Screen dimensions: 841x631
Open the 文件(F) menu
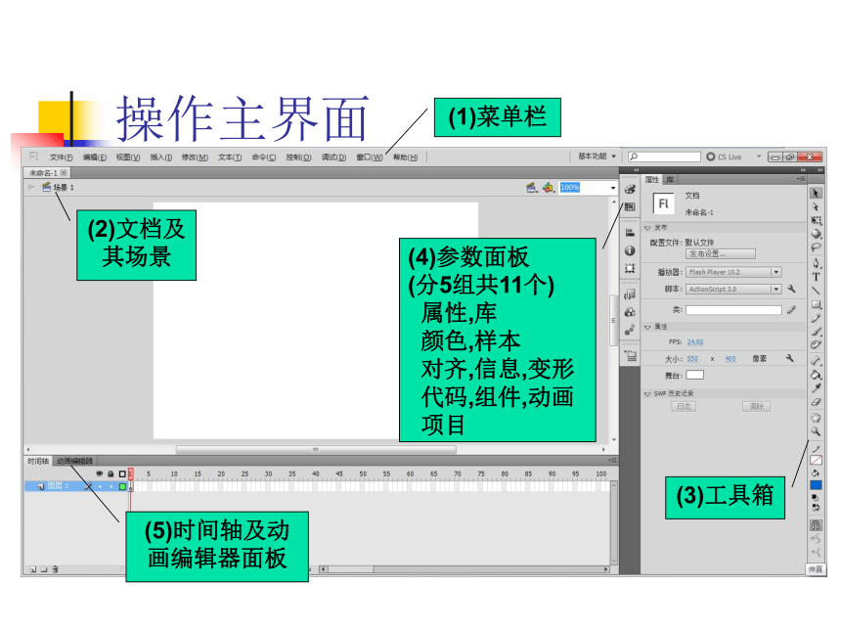pyautogui.click(x=62, y=158)
